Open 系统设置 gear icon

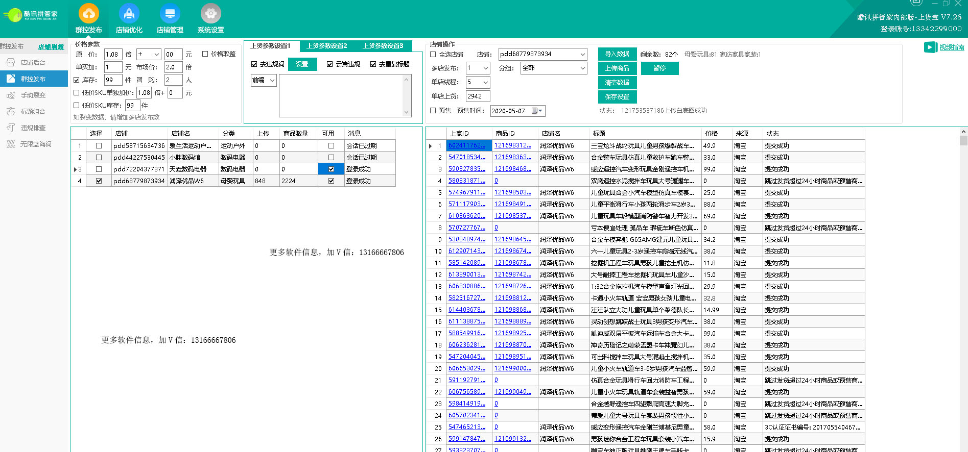click(x=210, y=14)
